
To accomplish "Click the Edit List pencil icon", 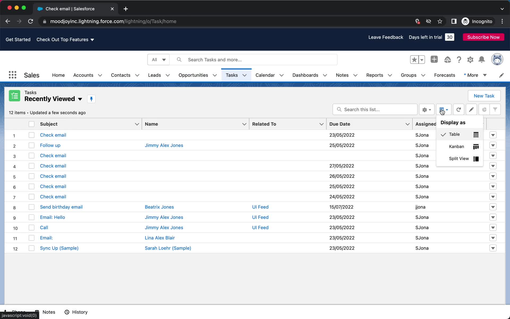I will [x=471, y=110].
